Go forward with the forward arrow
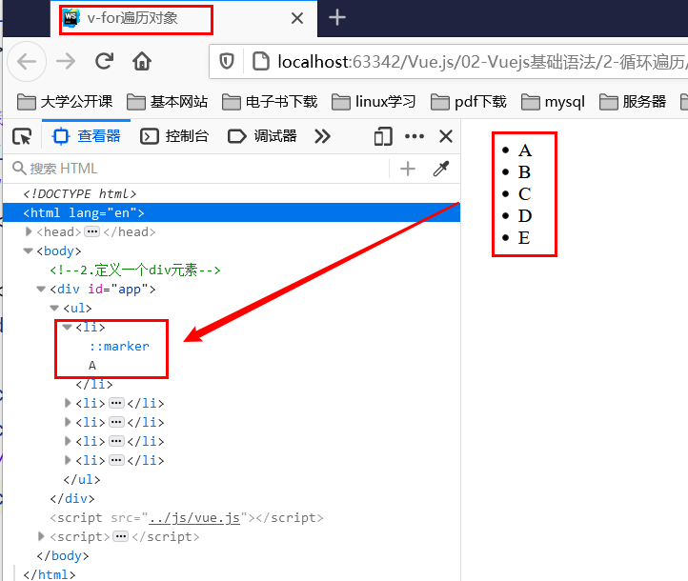688x581 pixels. point(66,61)
